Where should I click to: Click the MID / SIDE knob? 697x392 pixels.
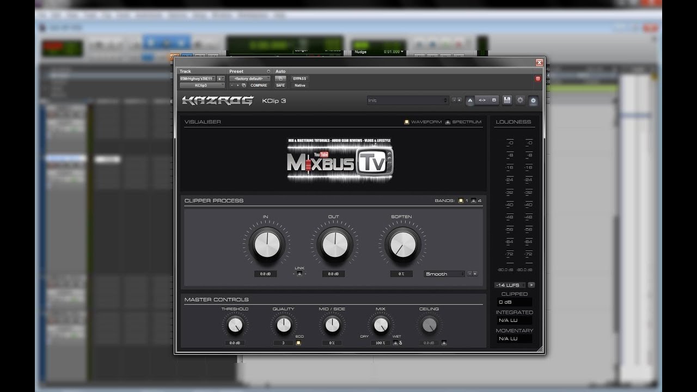[332, 325]
